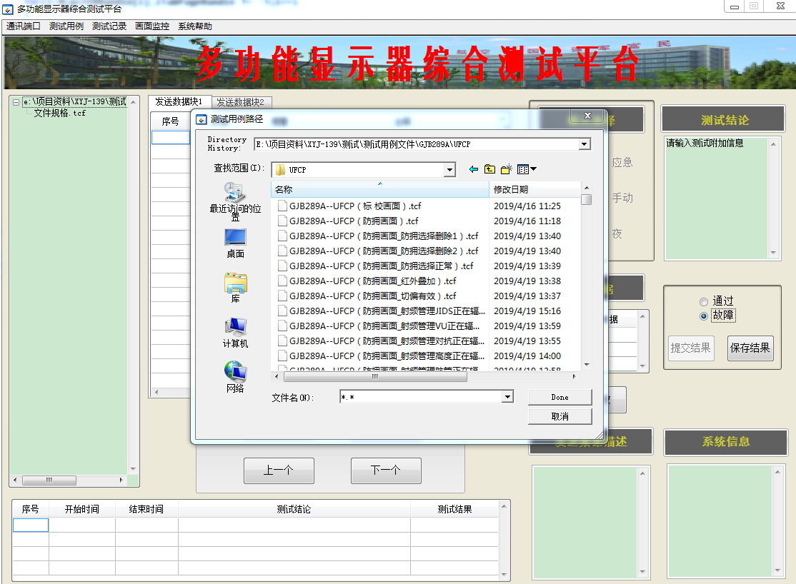
Task: Select 文件规格.tcf in tree
Action: tap(59, 113)
